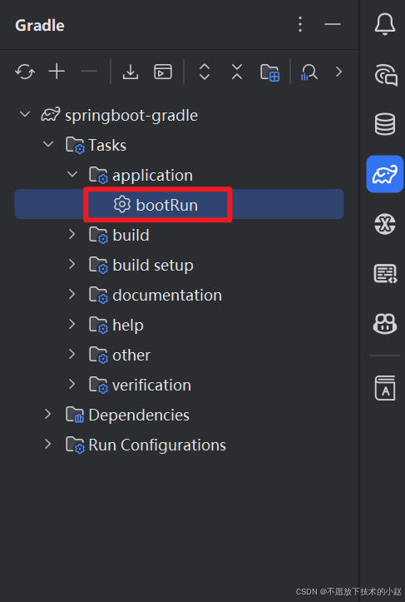405x602 pixels.
Task: Open the Copilot sidebar icon
Action: [x=385, y=323]
